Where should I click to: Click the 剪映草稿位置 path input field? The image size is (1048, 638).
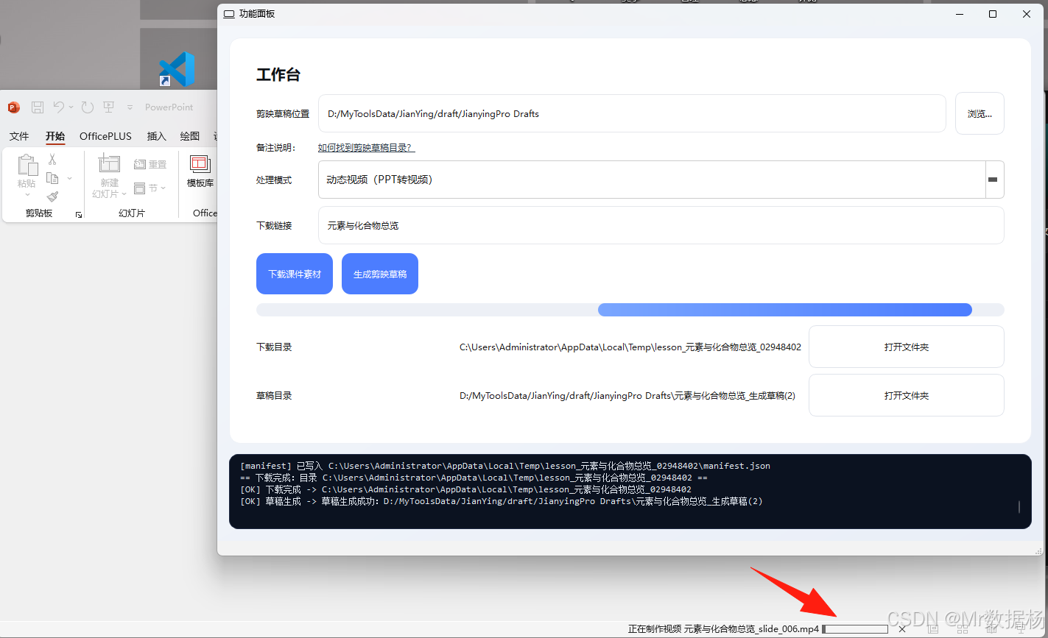click(x=632, y=113)
